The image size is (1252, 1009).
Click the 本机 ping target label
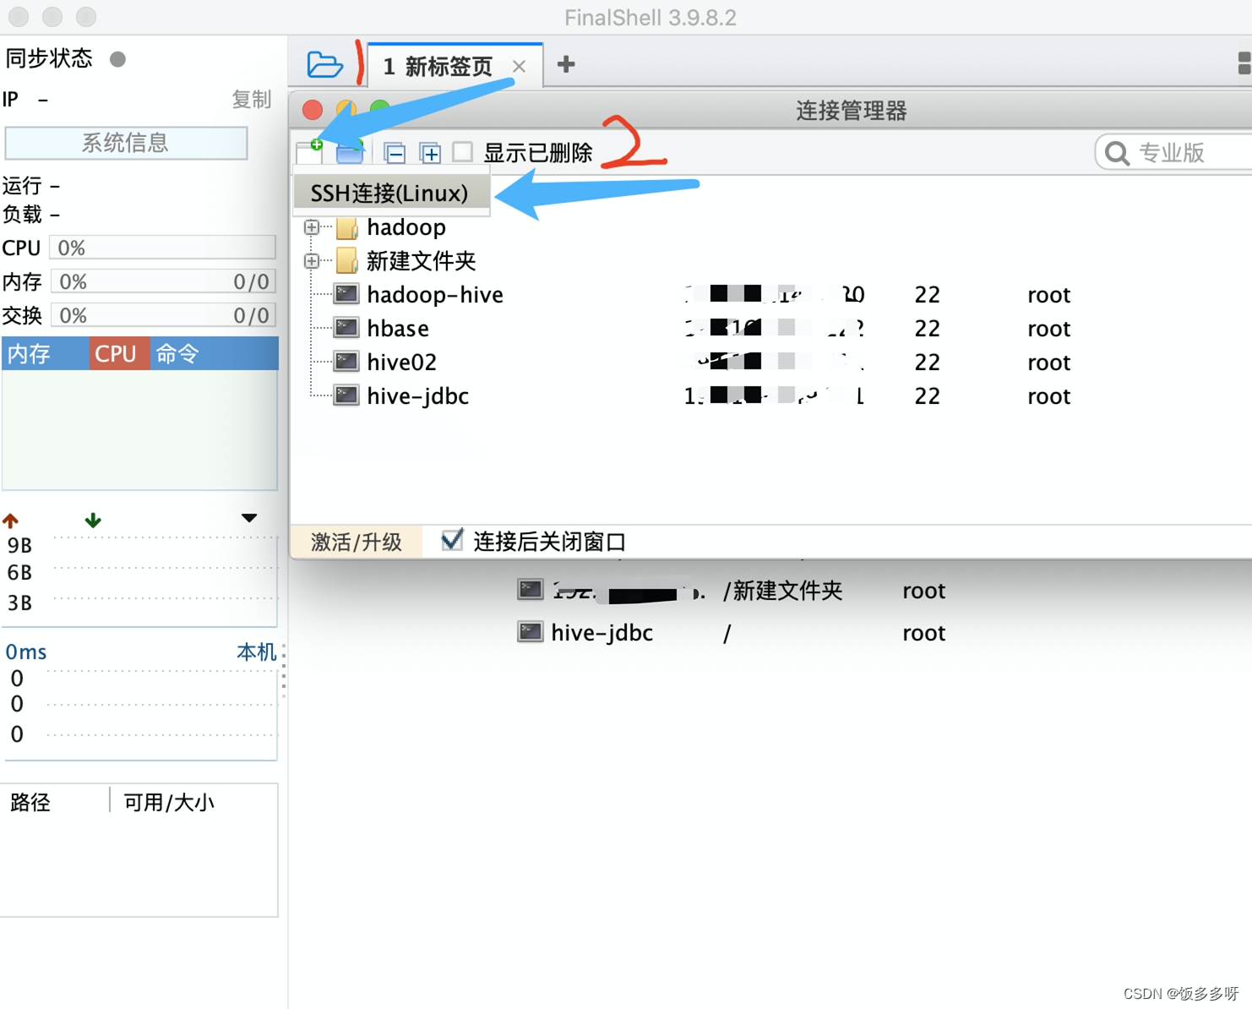256,652
